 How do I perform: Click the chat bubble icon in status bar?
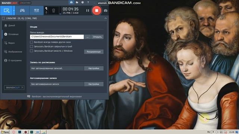[x=28, y=96]
